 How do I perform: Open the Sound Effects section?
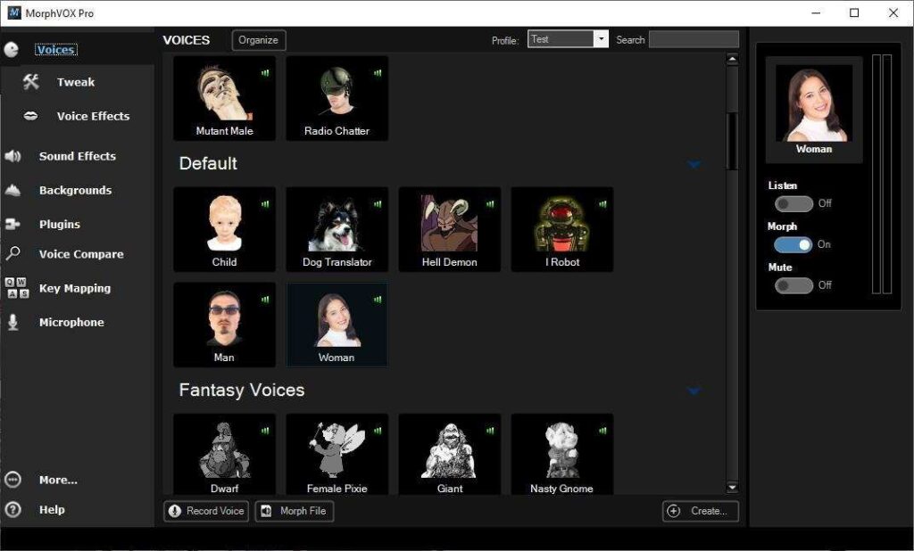pyautogui.click(x=77, y=156)
